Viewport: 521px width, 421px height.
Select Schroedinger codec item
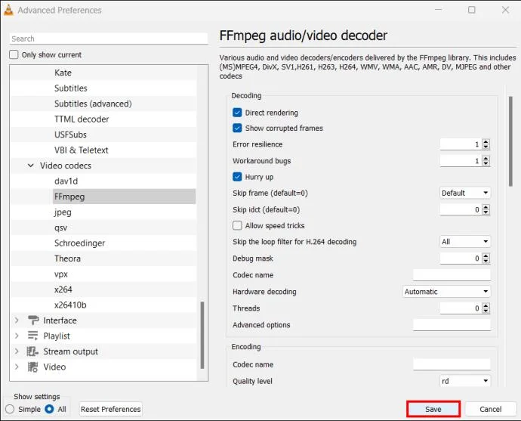coord(80,243)
